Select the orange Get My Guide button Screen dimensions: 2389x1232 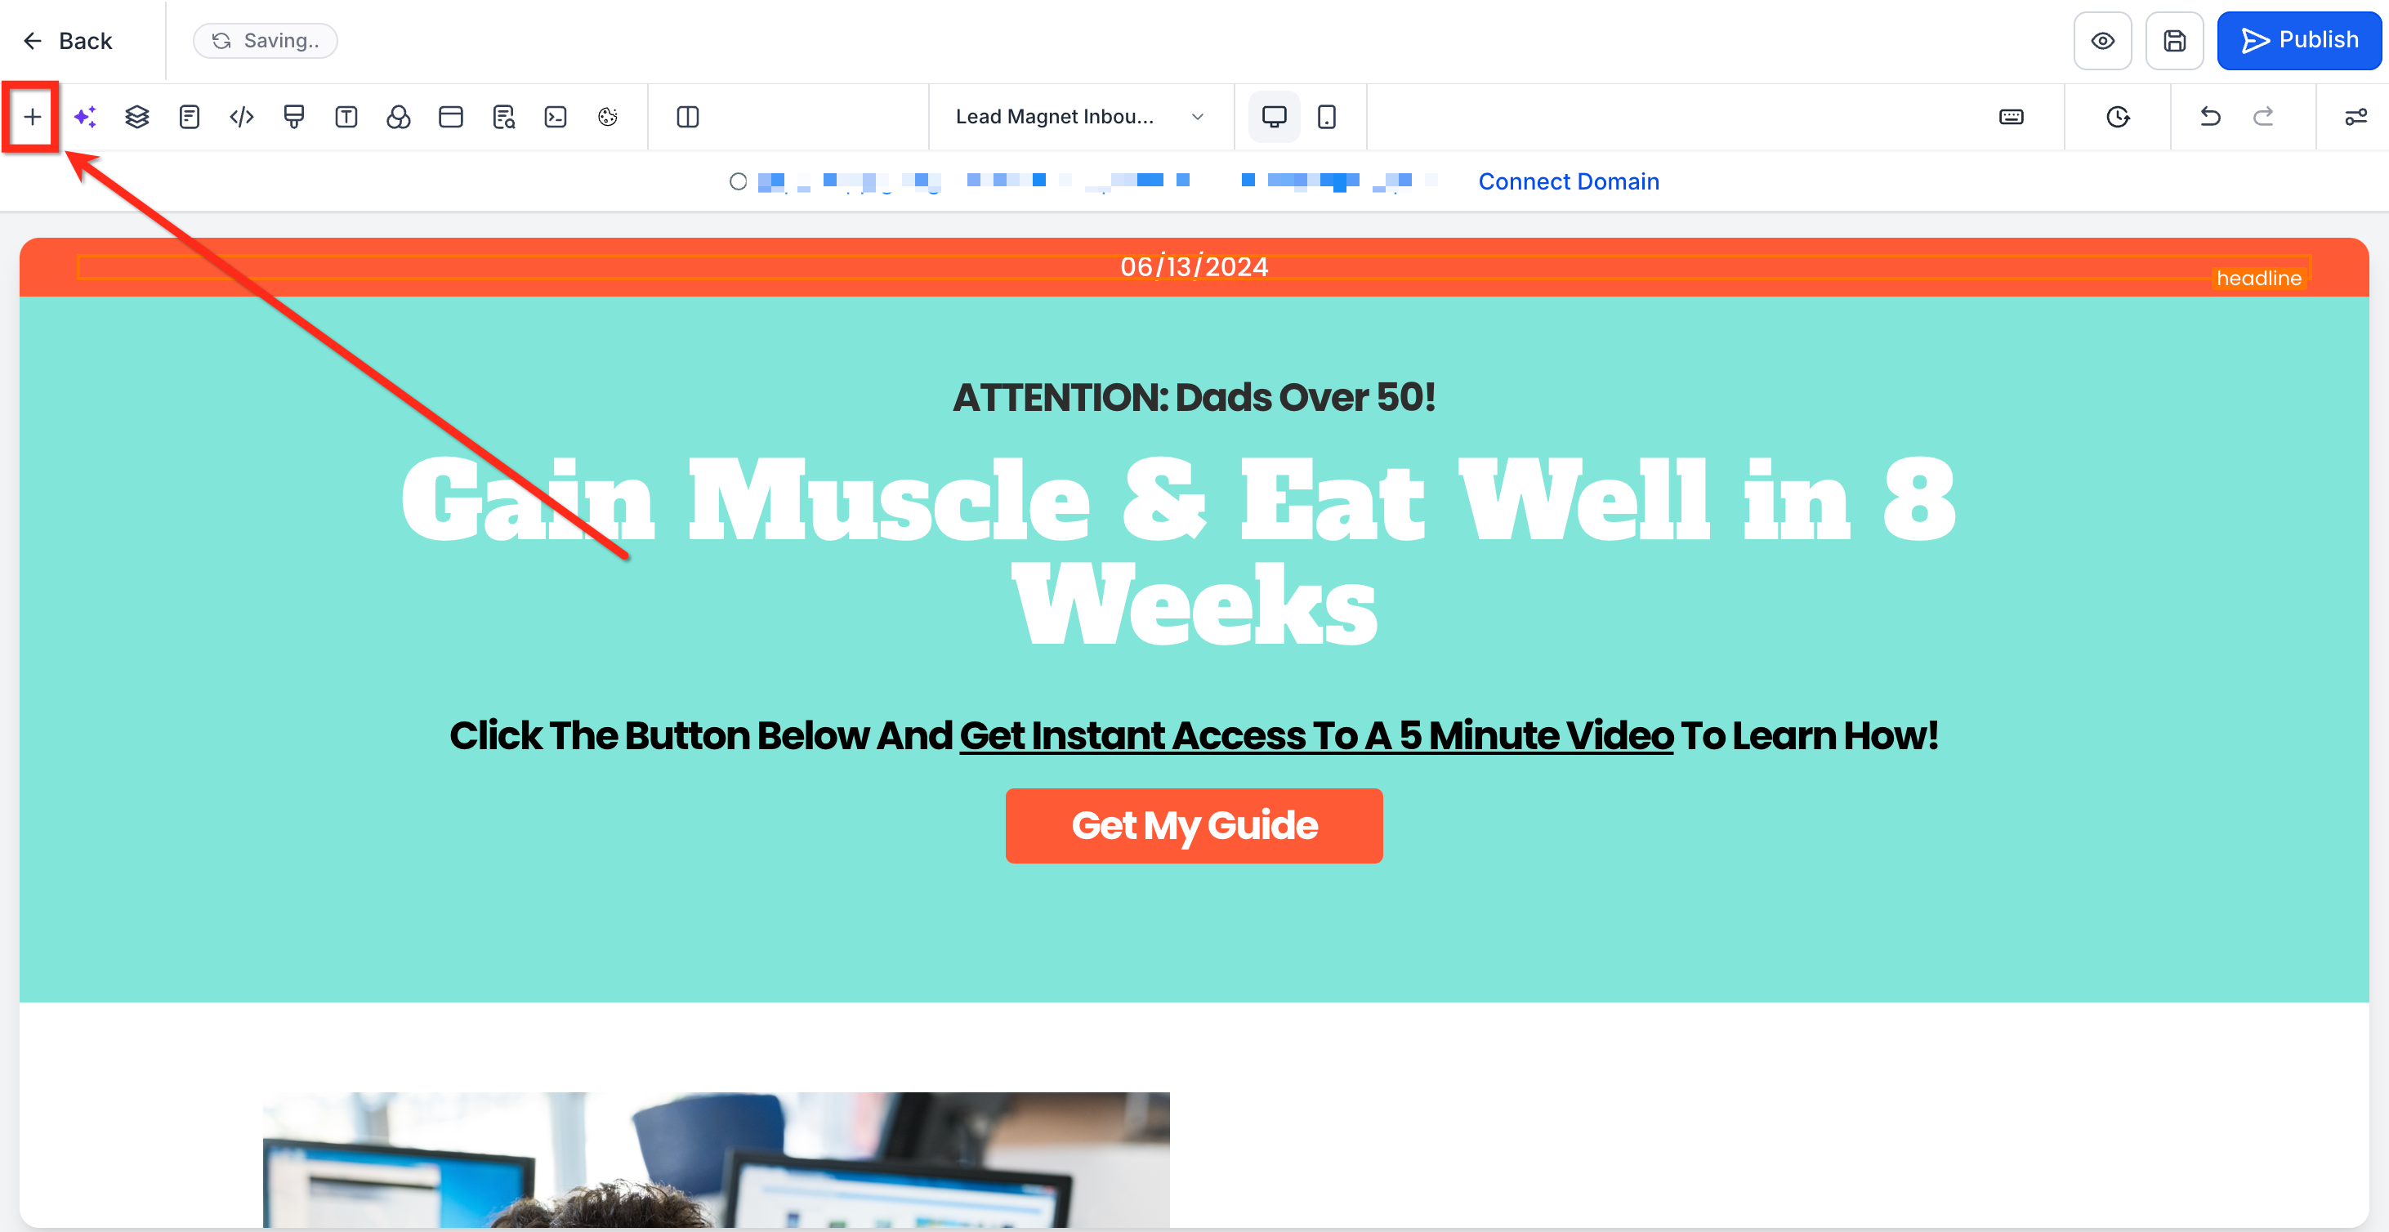click(1194, 825)
